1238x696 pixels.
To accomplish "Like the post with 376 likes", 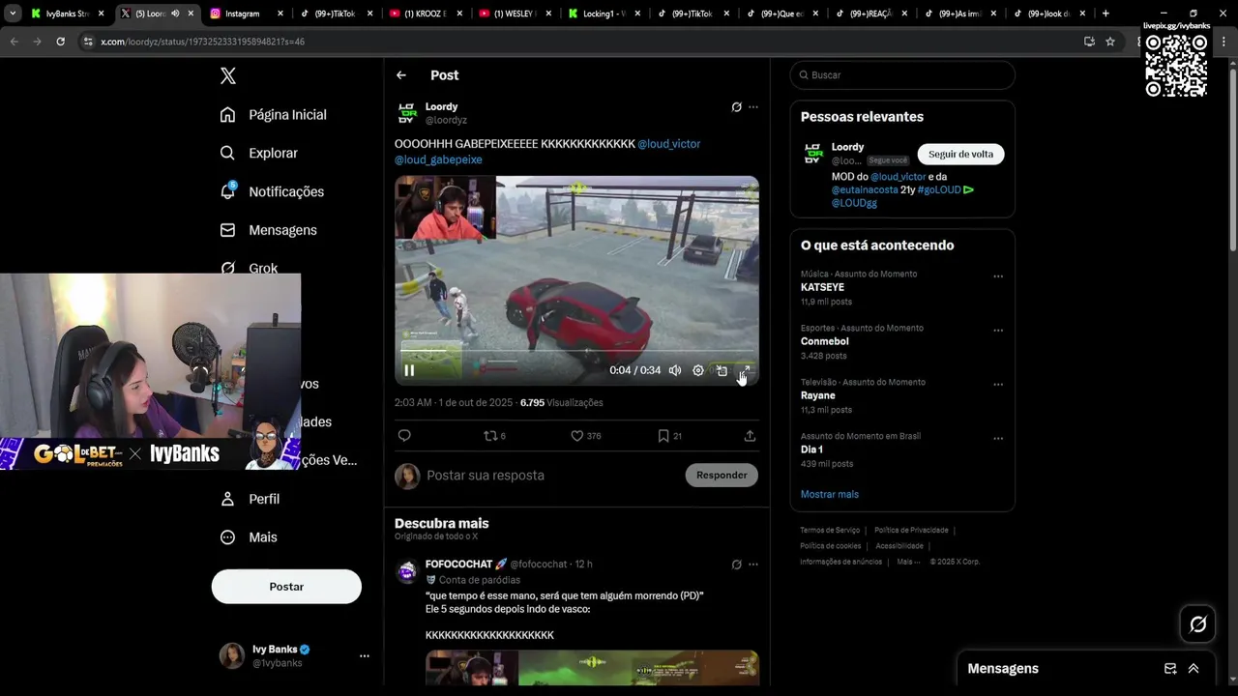I will point(585,436).
